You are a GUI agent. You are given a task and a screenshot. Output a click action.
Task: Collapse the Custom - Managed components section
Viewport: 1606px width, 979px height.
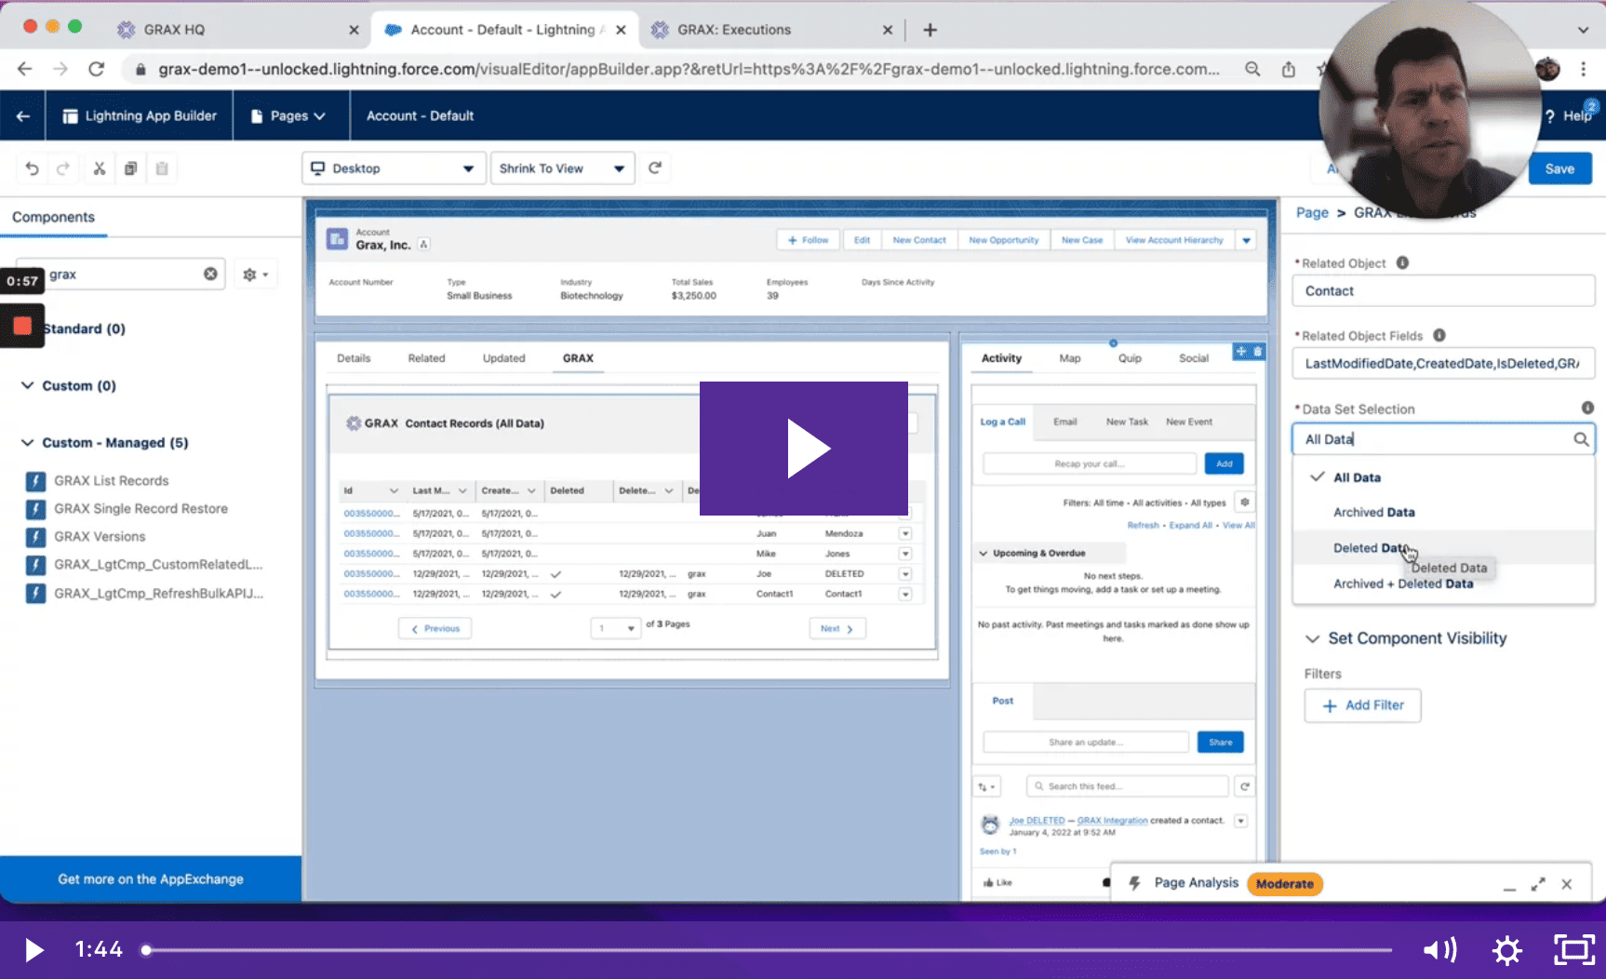point(26,442)
